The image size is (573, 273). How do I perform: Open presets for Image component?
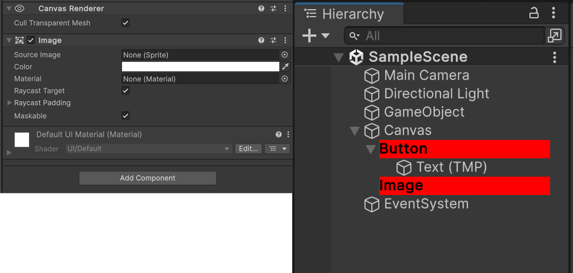[x=273, y=40]
